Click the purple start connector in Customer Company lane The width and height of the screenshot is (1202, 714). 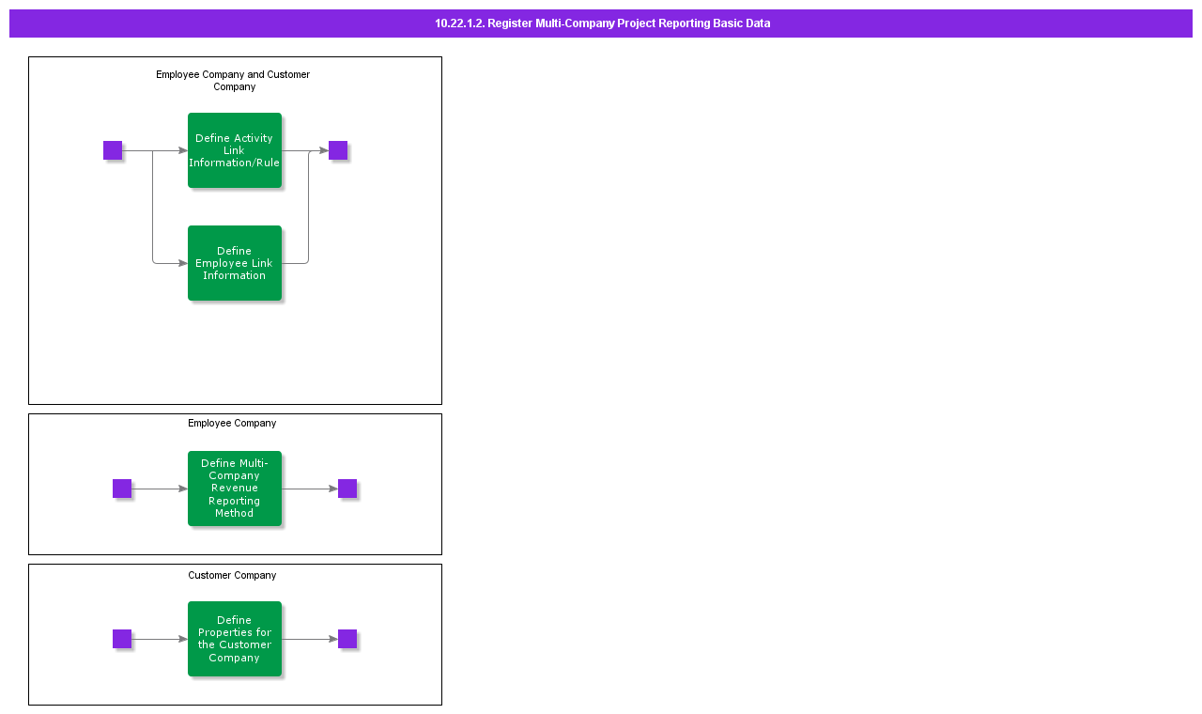121,639
